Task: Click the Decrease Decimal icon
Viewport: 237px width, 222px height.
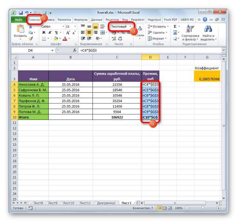Action: (120, 39)
